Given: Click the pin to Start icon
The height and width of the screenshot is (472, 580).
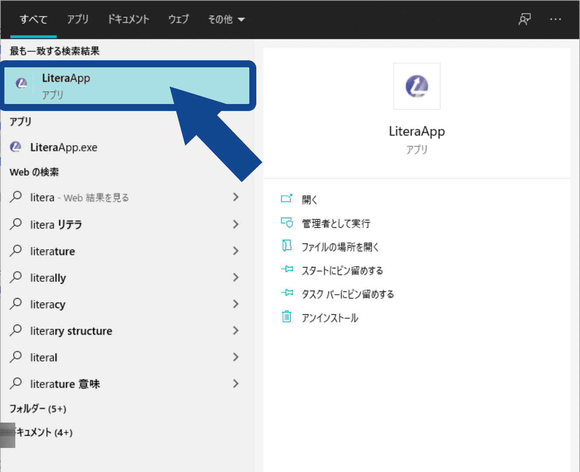Looking at the screenshot, I should pyautogui.click(x=287, y=269).
